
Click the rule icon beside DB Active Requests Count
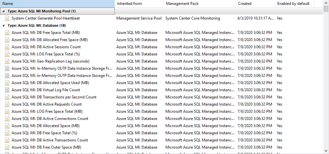(7, 104)
